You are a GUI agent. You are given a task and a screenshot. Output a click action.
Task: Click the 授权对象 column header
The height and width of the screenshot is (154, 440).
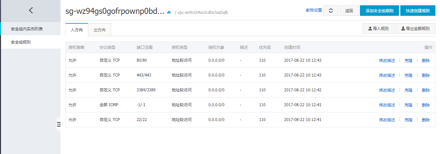(216, 47)
